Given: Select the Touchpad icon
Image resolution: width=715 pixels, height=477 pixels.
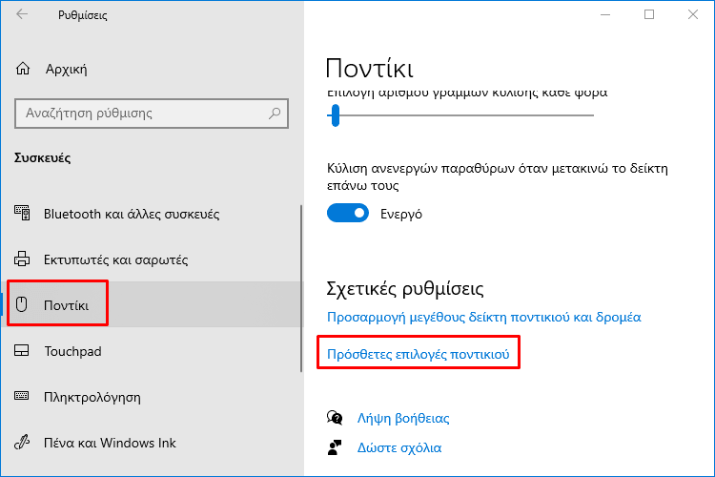Looking at the screenshot, I should point(21,350).
